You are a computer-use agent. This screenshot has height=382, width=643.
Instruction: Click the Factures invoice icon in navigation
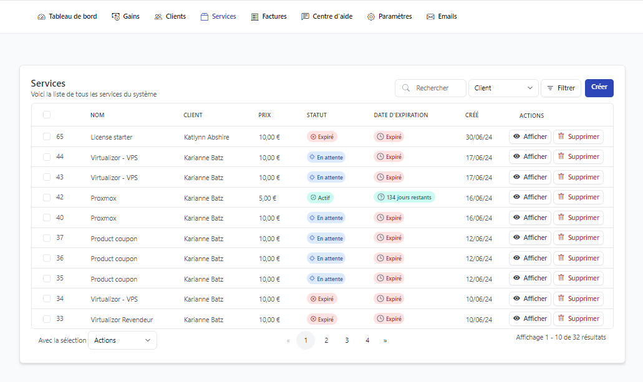(254, 17)
